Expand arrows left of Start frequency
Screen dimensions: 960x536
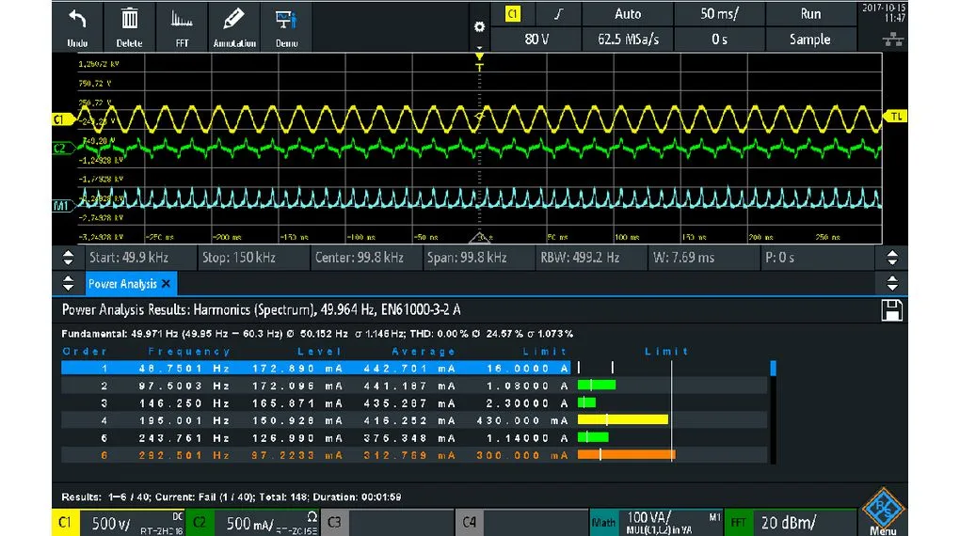[x=68, y=258]
